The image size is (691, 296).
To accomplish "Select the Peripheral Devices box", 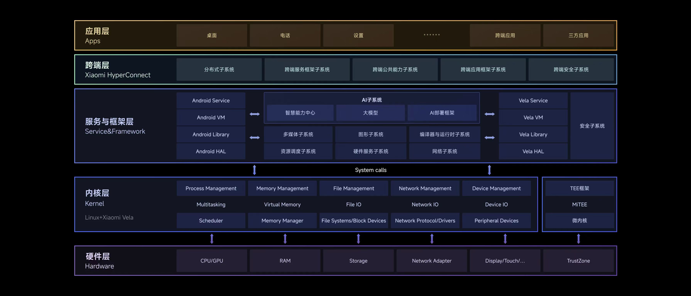I will click(x=496, y=221).
